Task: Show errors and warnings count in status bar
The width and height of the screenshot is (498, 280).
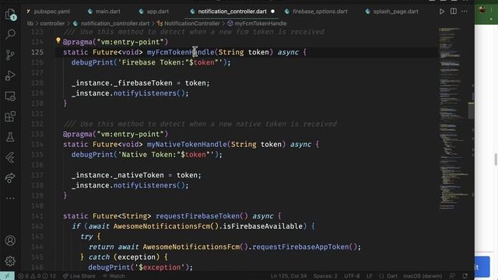Action: (37, 276)
